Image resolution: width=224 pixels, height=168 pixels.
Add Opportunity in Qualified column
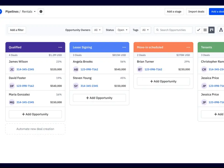pyautogui.click(x=35, y=114)
